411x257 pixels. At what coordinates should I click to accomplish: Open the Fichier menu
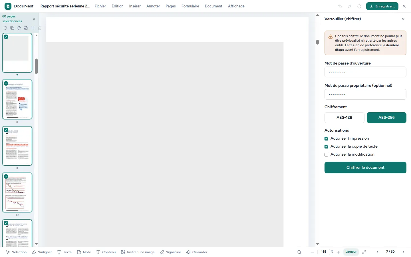[100, 6]
